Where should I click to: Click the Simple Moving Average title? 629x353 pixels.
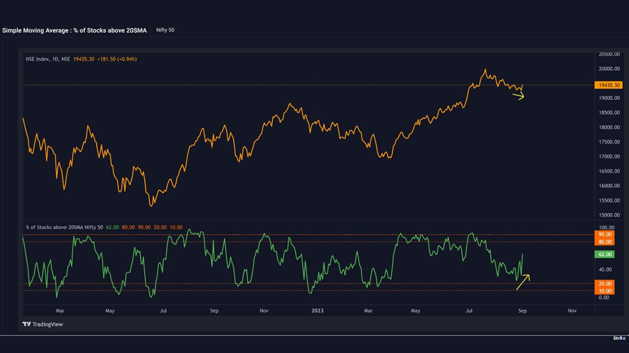[x=74, y=30]
